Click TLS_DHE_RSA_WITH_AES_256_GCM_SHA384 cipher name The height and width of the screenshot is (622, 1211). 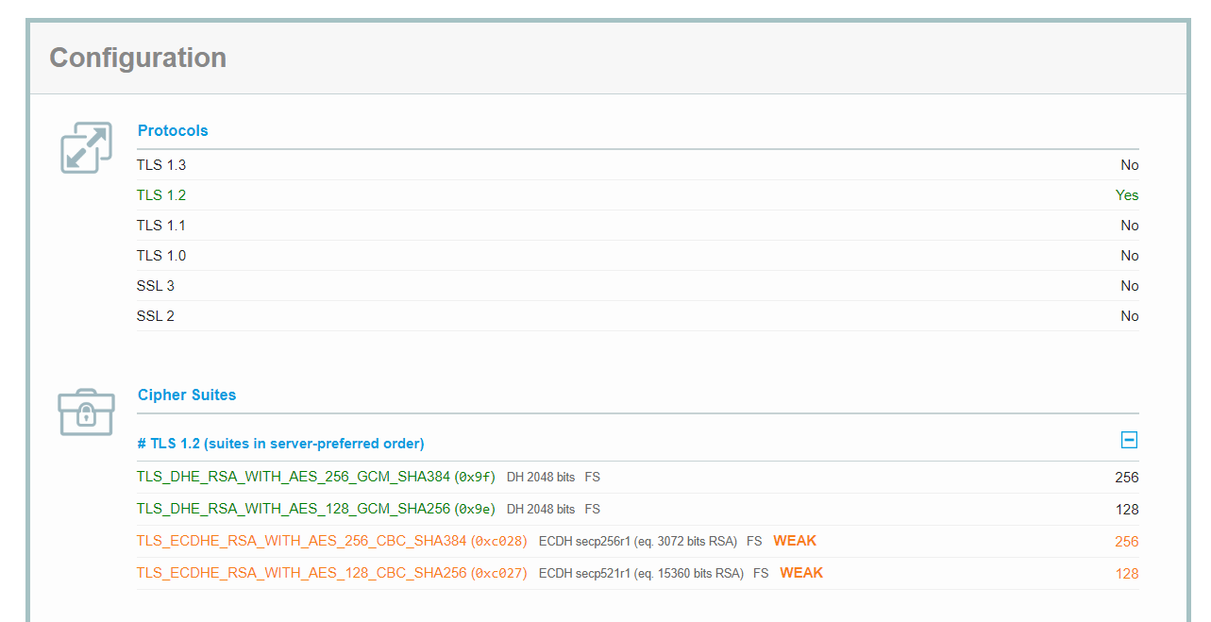pos(294,478)
